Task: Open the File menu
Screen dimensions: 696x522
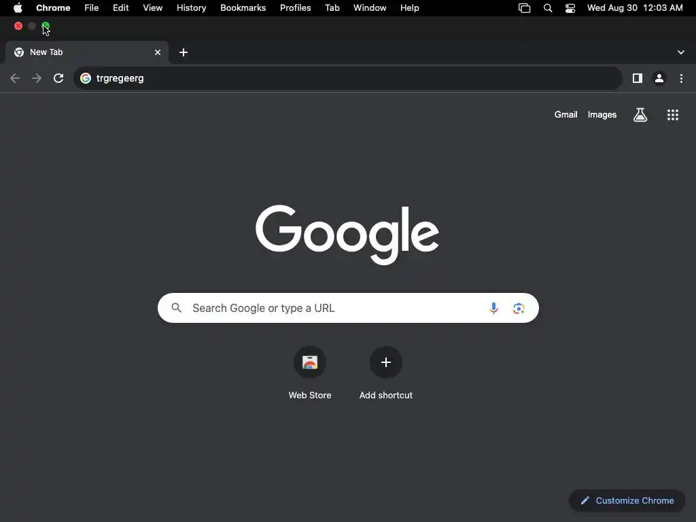Action: 92,8
